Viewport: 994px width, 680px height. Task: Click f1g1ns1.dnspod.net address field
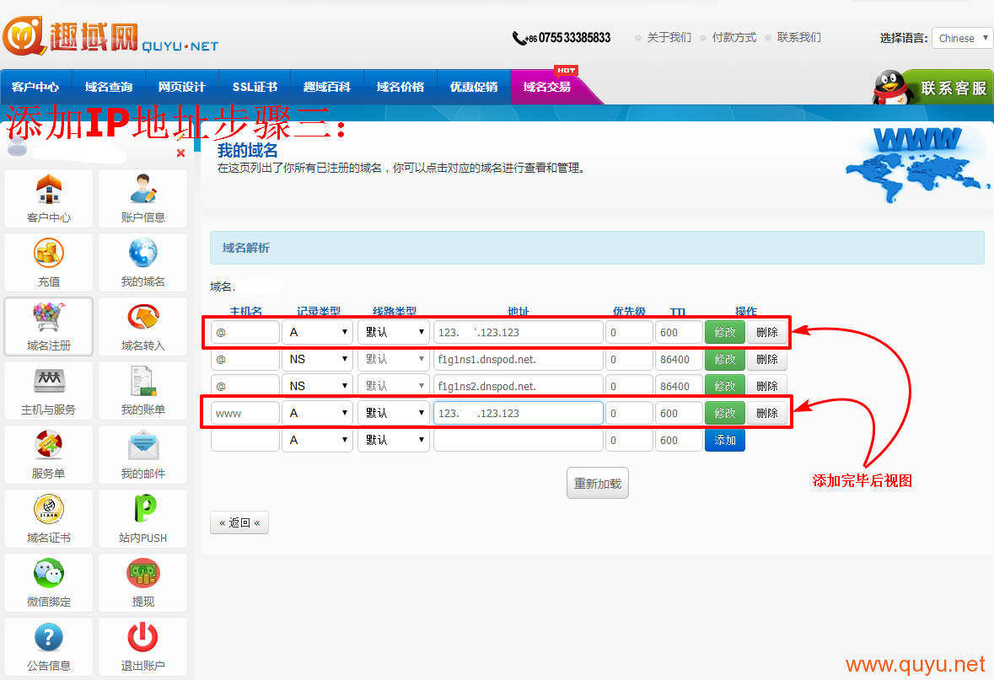(518, 359)
